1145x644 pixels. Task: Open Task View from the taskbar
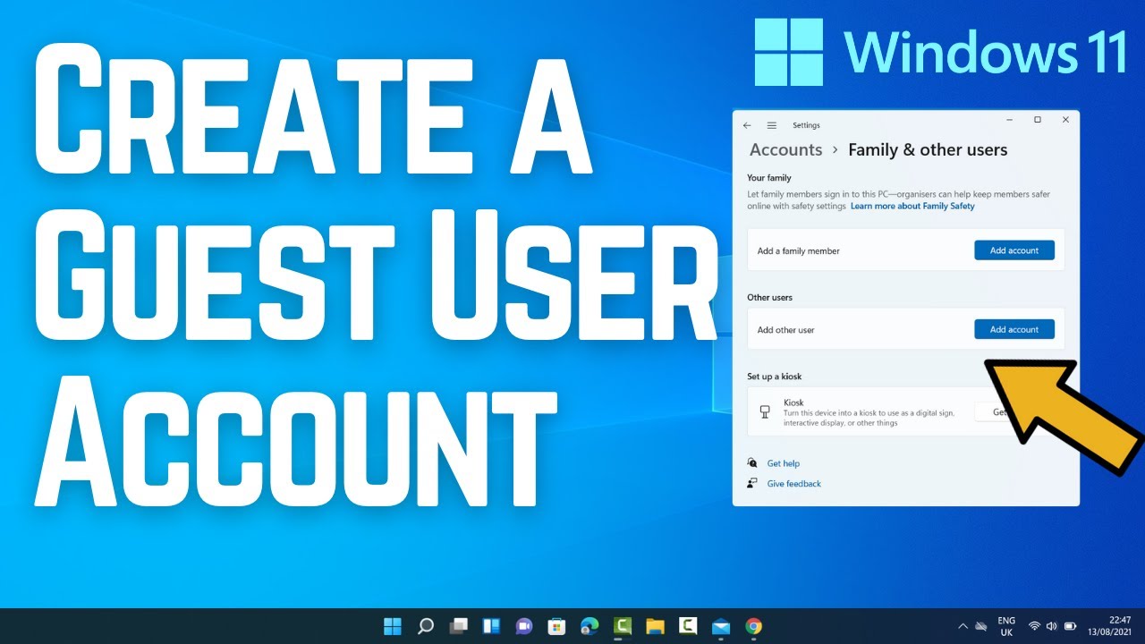click(x=459, y=626)
